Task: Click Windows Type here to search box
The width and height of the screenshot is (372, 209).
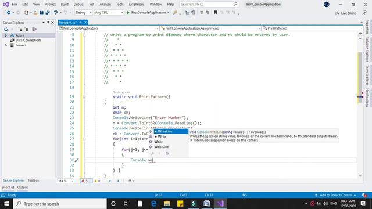Action: tap(60, 204)
